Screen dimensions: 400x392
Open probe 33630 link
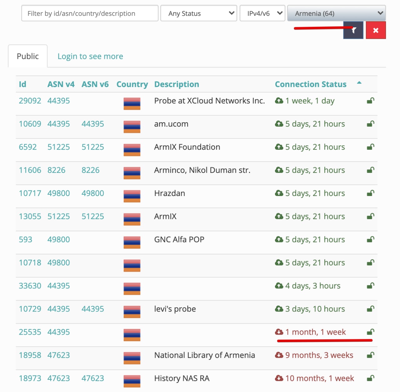point(30,286)
